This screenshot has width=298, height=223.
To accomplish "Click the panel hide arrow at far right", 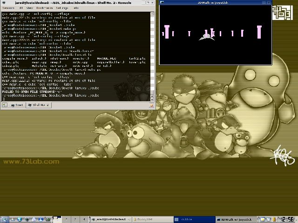I will tap(296, 219).
